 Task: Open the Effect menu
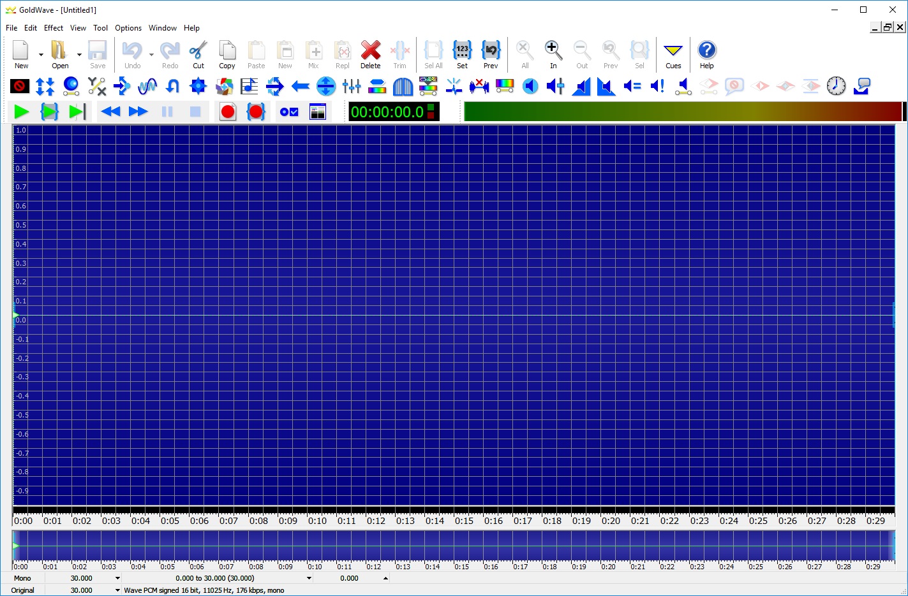pos(54,28)
